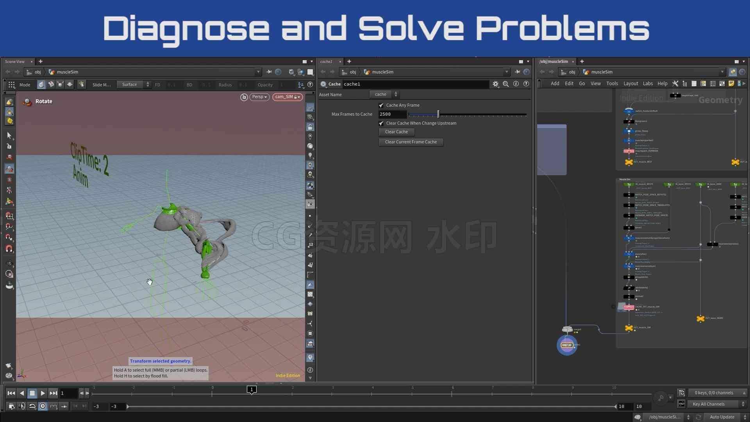Select the OUT_muscle_SIM node in network
The height and width of the screenshot is (422, 750).
click(x=629, y=328)
